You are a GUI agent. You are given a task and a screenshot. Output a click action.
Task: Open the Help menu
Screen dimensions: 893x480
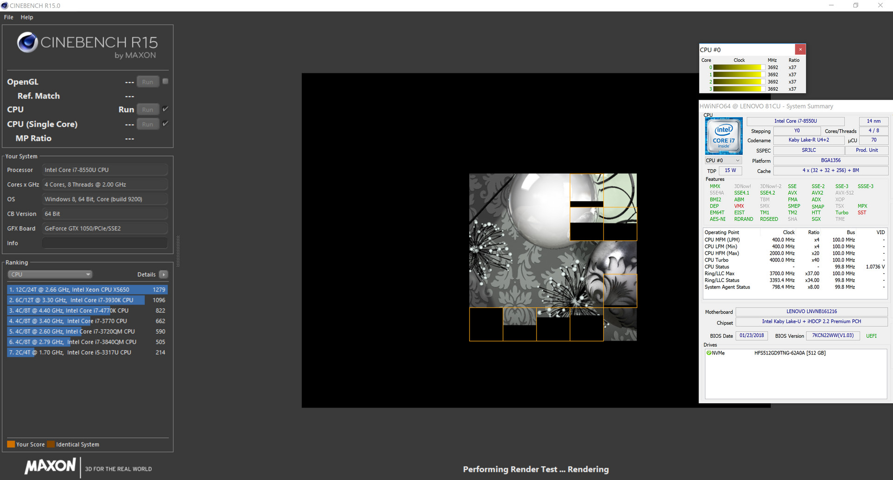pyautogui.click(x=27, y=17)
